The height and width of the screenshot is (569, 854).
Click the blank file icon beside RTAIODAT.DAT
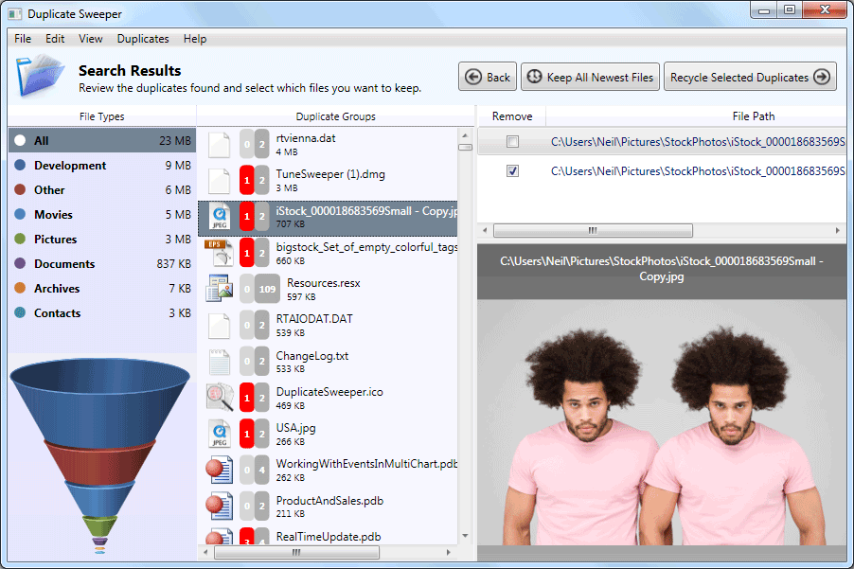tap(220, 325)
